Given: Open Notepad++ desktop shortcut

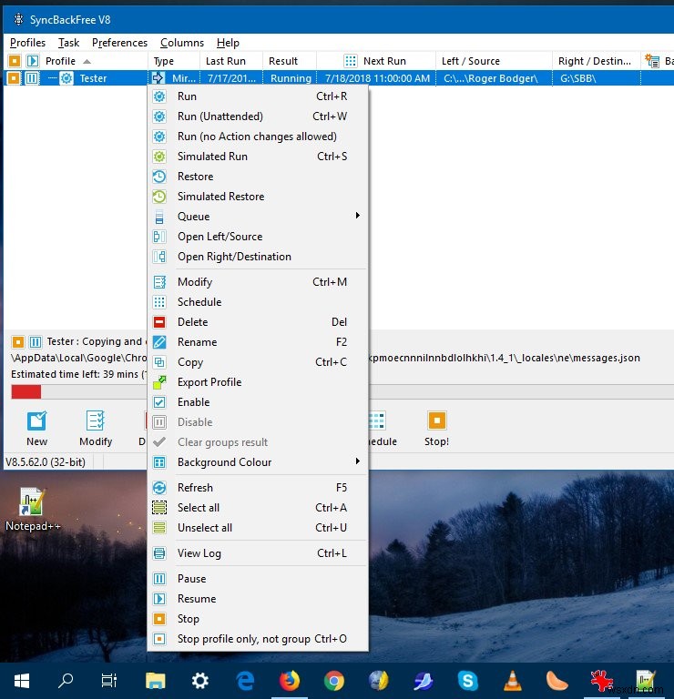Looking at the screenshot, I should click(x=32, y=502).
